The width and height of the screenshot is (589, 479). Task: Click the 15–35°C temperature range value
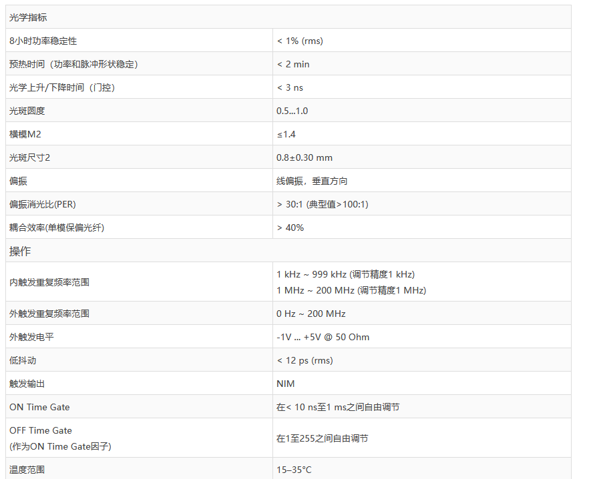(x=294, y=470)
